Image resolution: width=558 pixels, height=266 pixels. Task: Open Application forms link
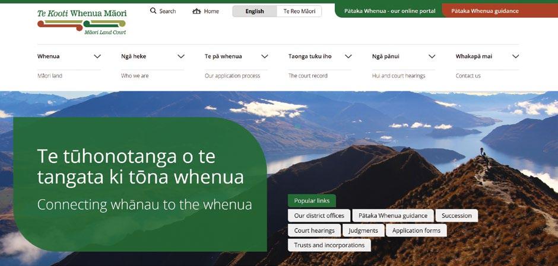[x=416, y=230]
